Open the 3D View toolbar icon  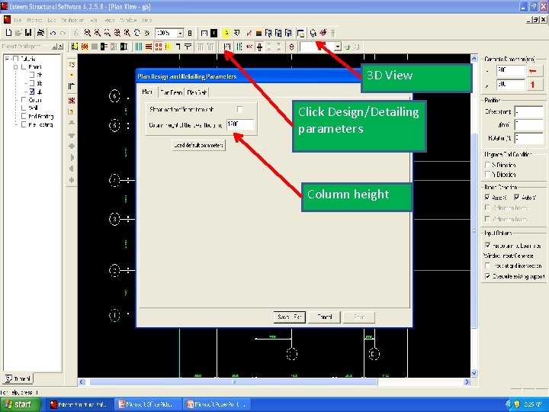tap(313, 34)
